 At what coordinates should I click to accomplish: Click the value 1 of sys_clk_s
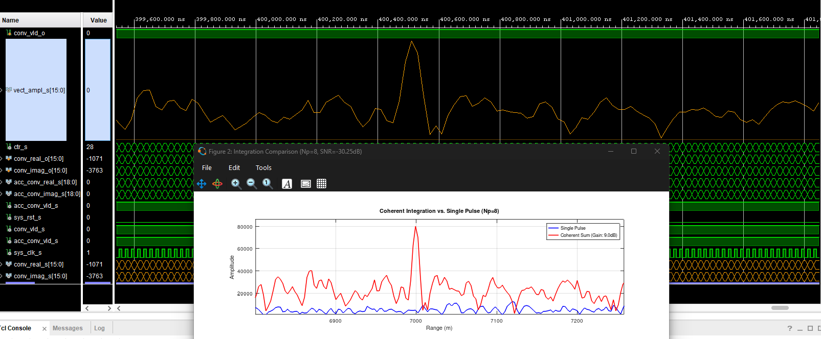pyautogui.click(x=88, y=253)
